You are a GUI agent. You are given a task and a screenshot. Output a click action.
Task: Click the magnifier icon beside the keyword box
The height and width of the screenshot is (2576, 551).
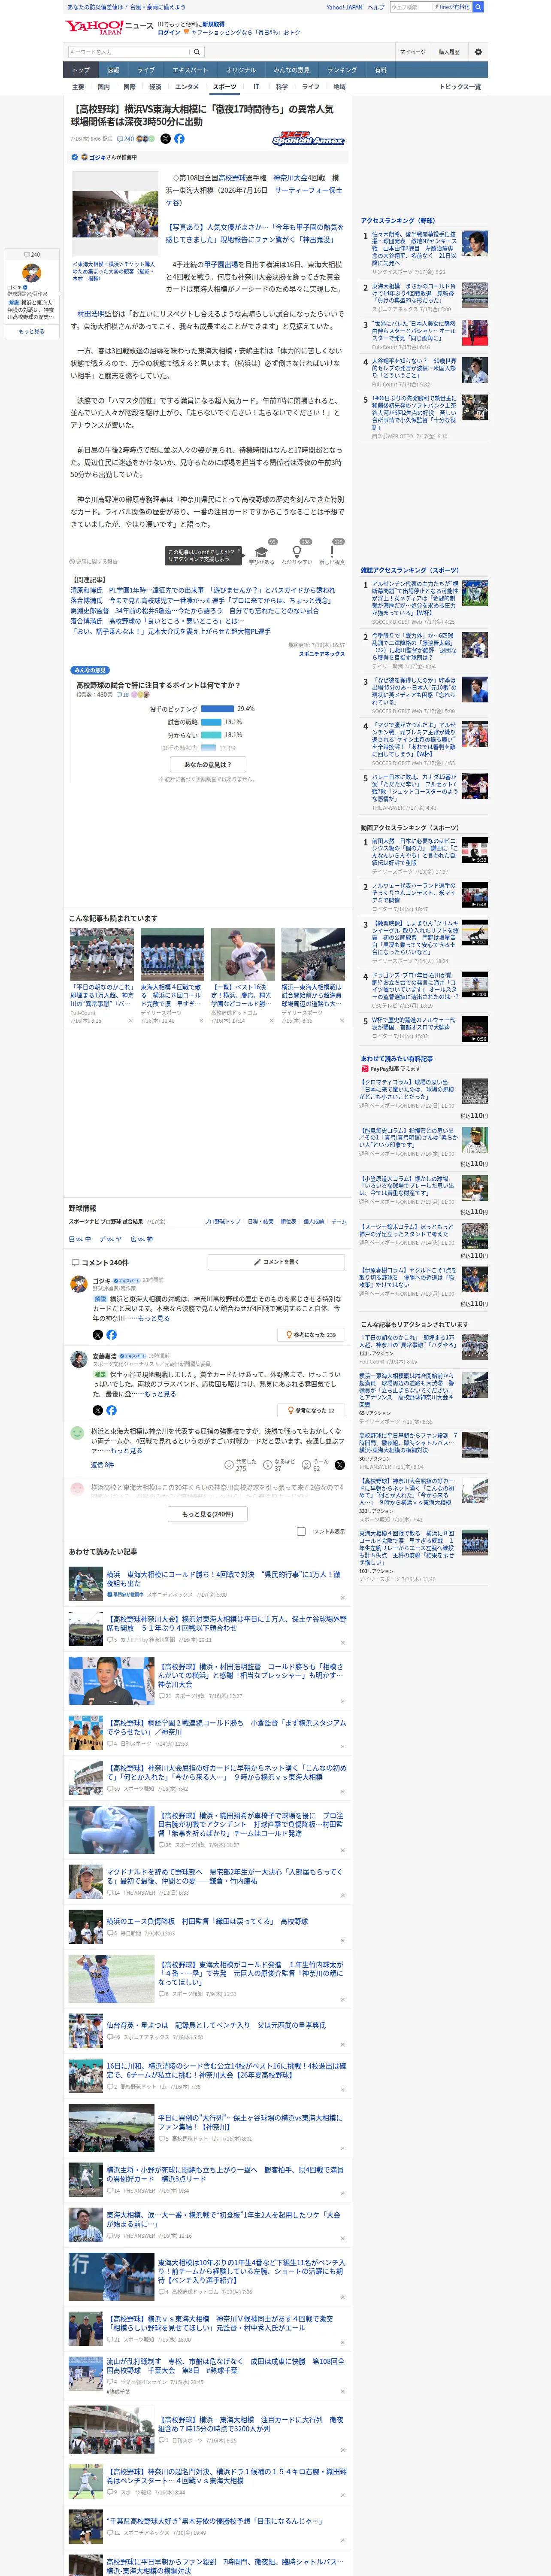tap(197, 52)
